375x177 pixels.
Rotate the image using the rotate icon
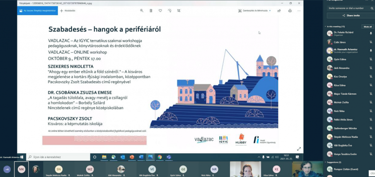[170, 10]
